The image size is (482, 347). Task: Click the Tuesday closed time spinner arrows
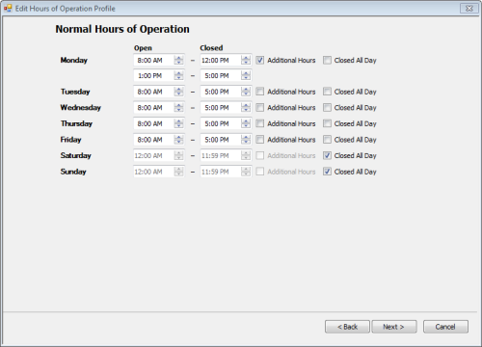(246, 92)
